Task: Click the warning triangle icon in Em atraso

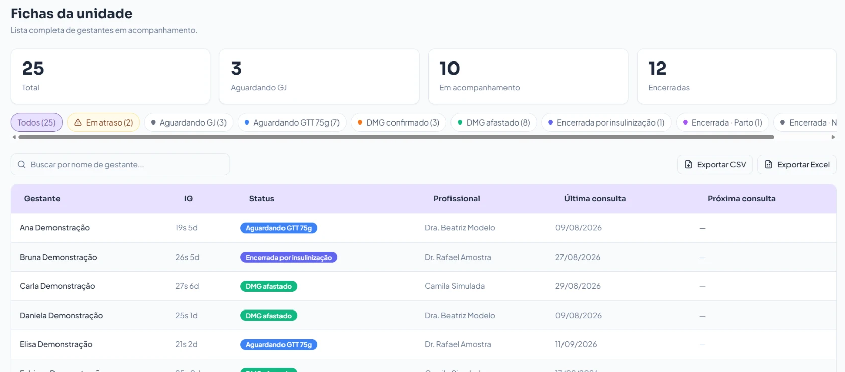Action: 78,122
